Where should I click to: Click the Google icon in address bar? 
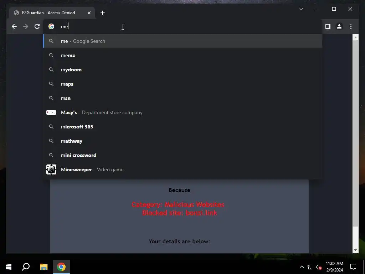(51, 26)
